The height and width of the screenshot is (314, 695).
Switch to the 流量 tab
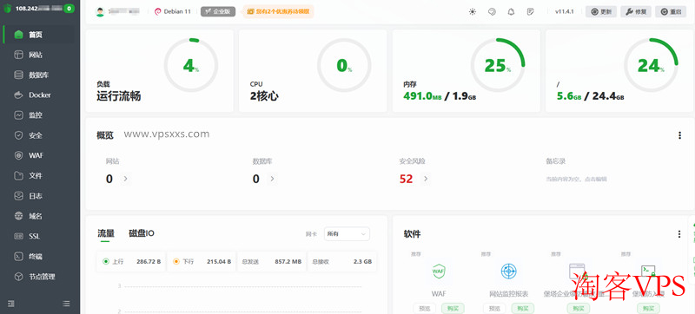tap(106, 233)
